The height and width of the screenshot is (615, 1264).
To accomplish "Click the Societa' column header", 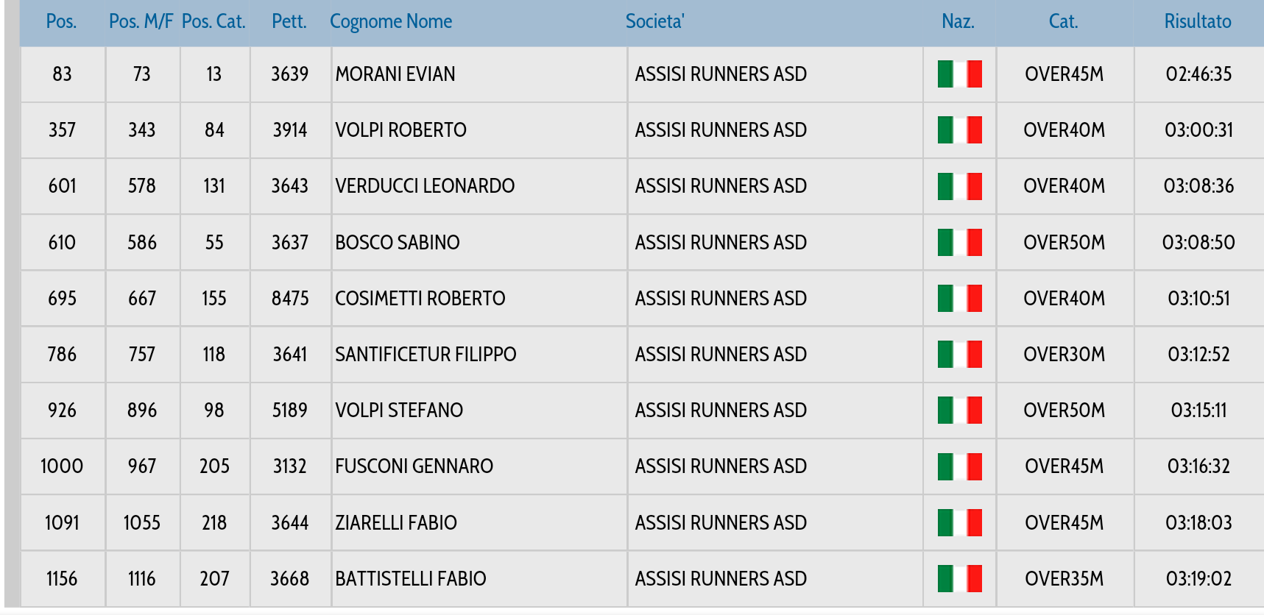I will 655,21.
